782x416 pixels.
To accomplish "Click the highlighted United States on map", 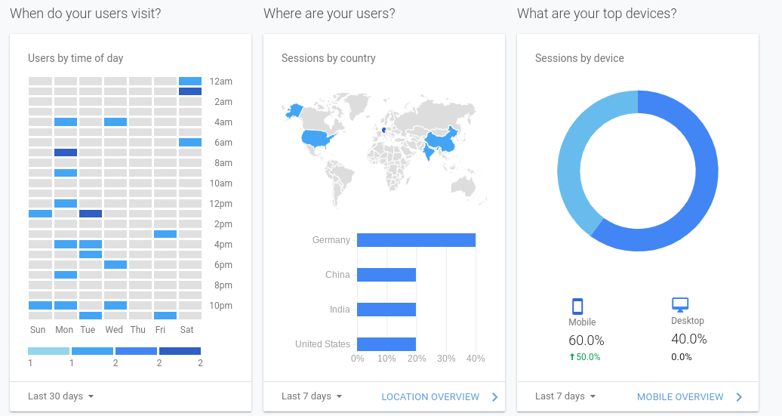I will pos(317,137).
